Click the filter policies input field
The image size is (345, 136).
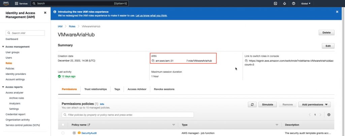coord(128,115)
